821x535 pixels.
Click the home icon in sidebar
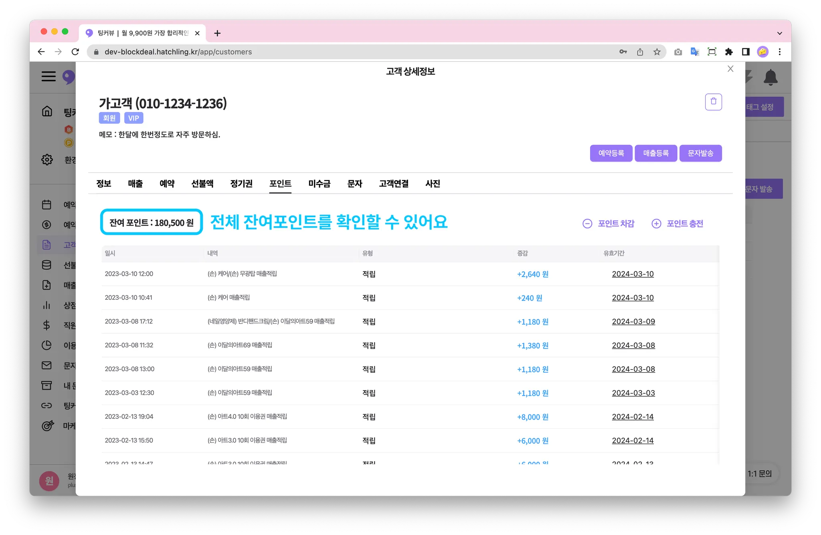click(47, 111)
